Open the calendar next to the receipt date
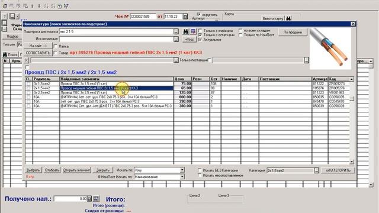 [185, 17]
